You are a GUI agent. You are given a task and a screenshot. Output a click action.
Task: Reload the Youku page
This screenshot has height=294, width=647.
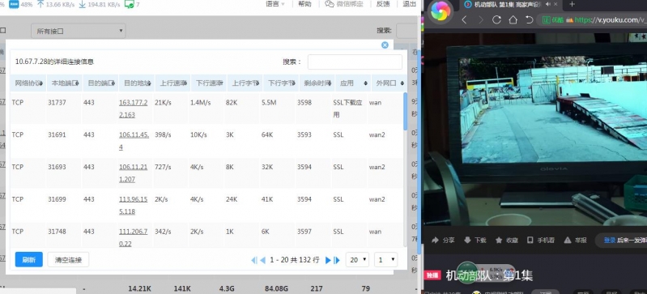[x=496, y=19]
